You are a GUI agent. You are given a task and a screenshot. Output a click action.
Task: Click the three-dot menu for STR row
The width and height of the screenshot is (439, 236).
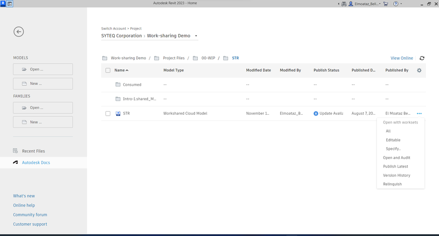[419, 113]
